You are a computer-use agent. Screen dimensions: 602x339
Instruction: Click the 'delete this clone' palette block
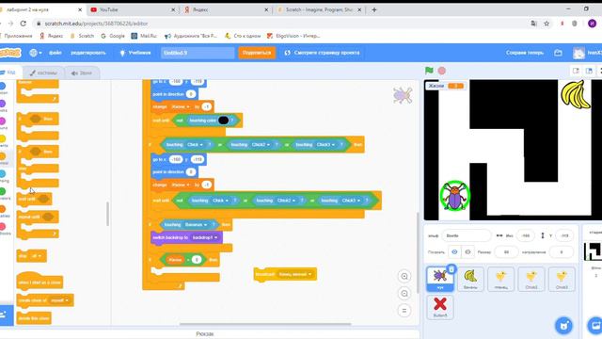34,318
